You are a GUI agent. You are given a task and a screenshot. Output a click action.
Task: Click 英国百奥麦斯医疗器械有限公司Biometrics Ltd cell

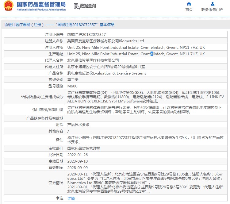coord(105,41)
